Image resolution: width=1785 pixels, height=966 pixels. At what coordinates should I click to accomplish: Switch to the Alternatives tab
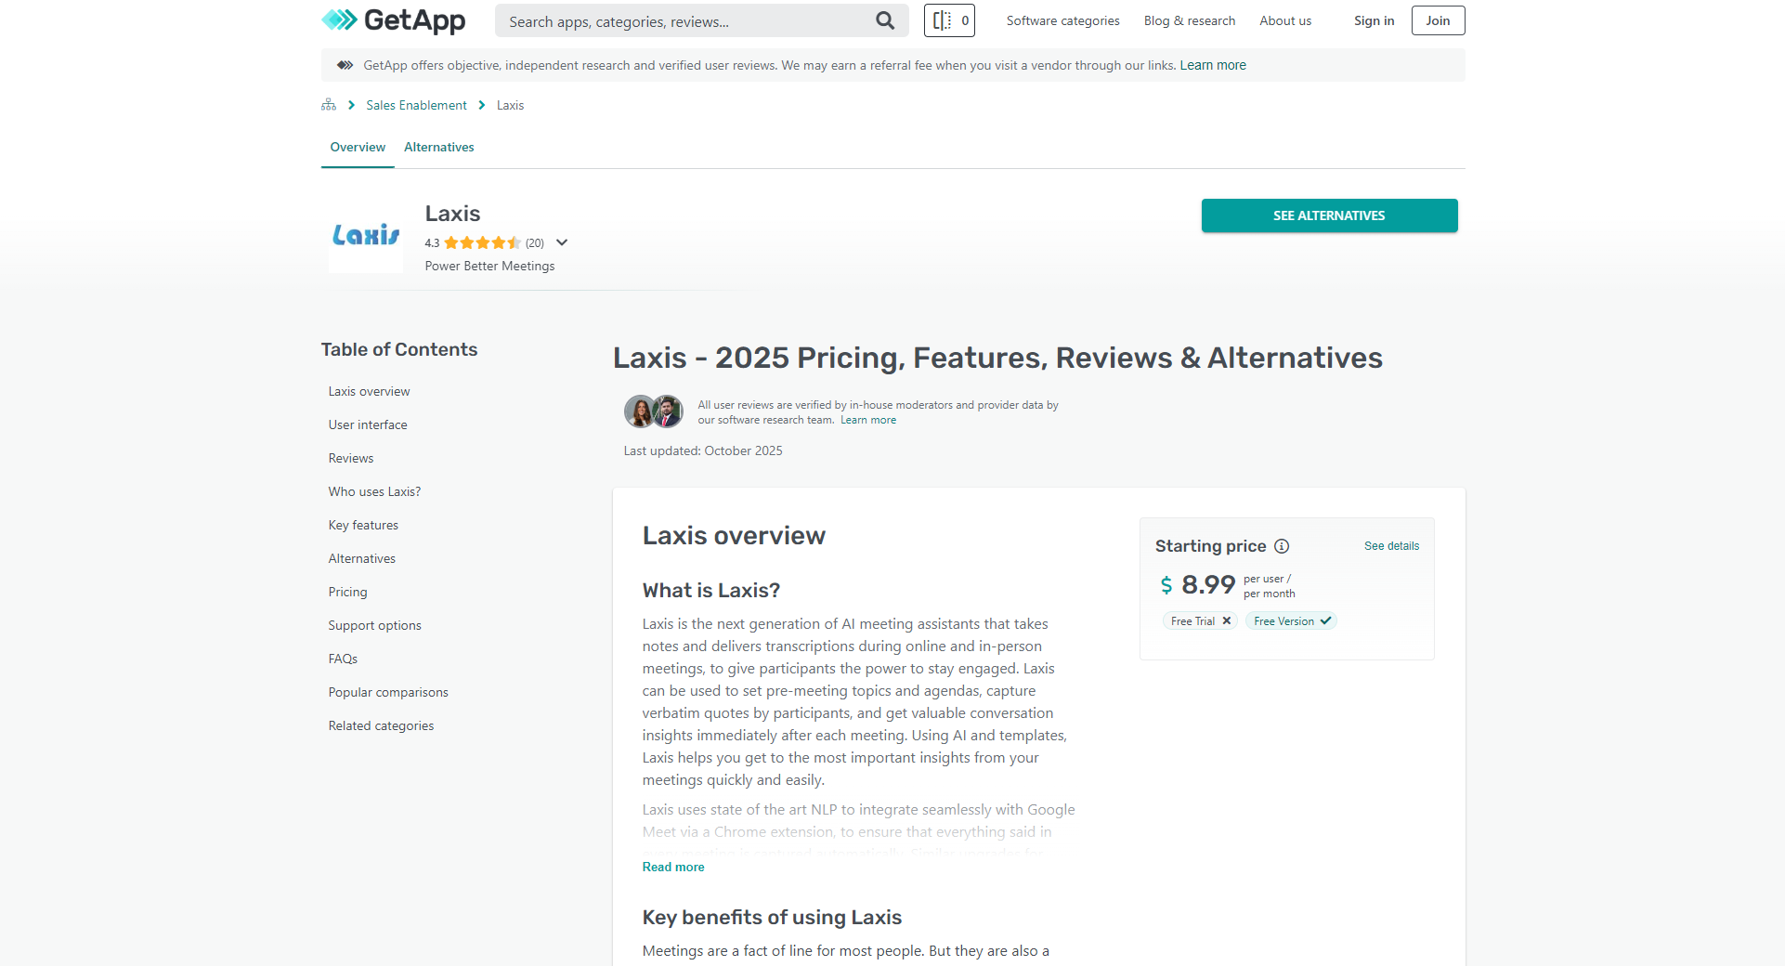point(438,147)
